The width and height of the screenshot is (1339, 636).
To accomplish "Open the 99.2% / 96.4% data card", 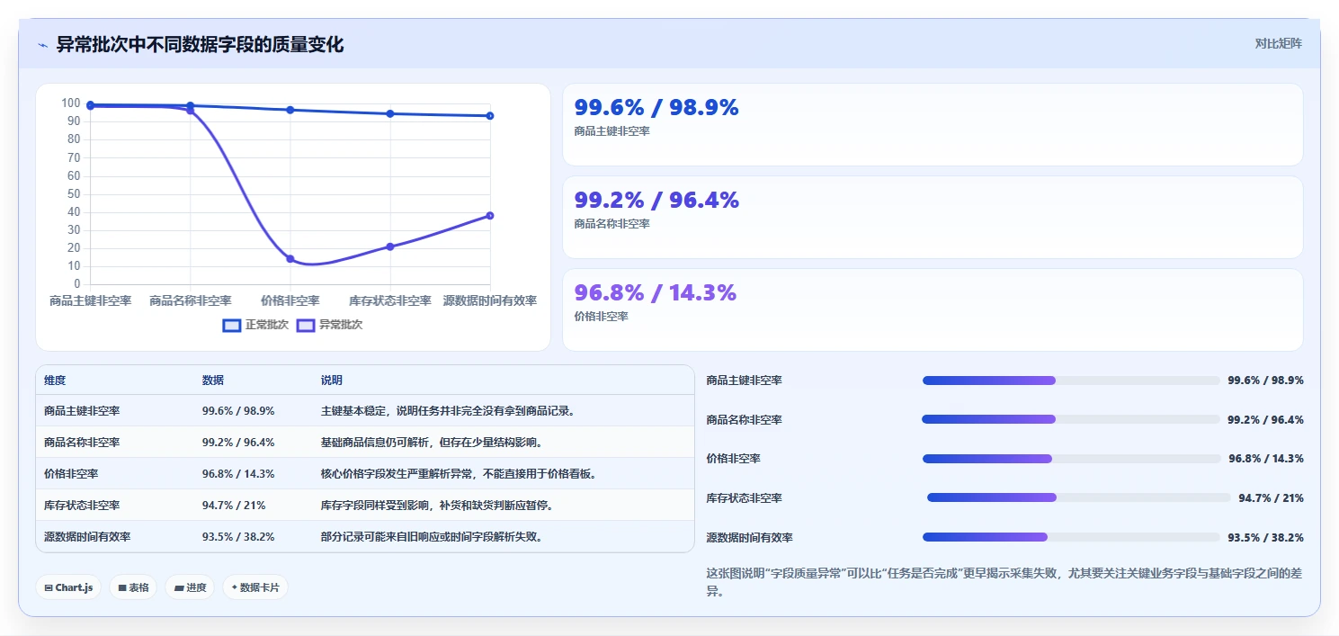I will tap(933, 217).
